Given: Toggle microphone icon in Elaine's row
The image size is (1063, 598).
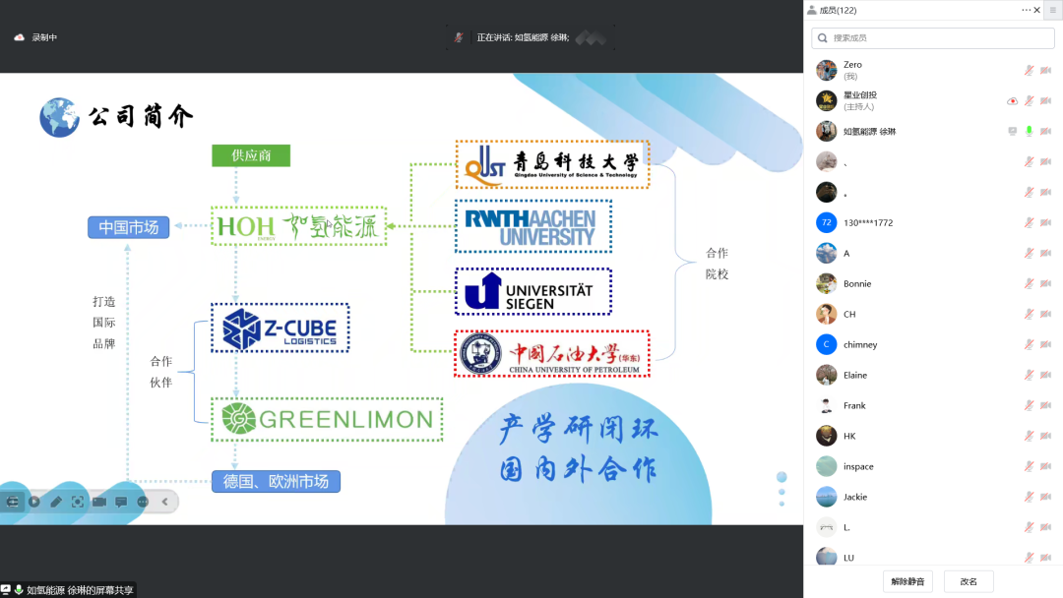Looking at the screenshot, I should [1030, 375].
